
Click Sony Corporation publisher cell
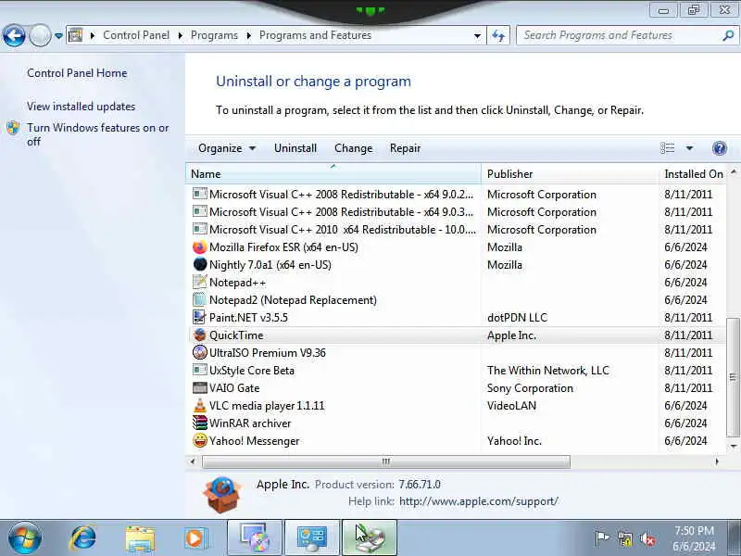530,388
